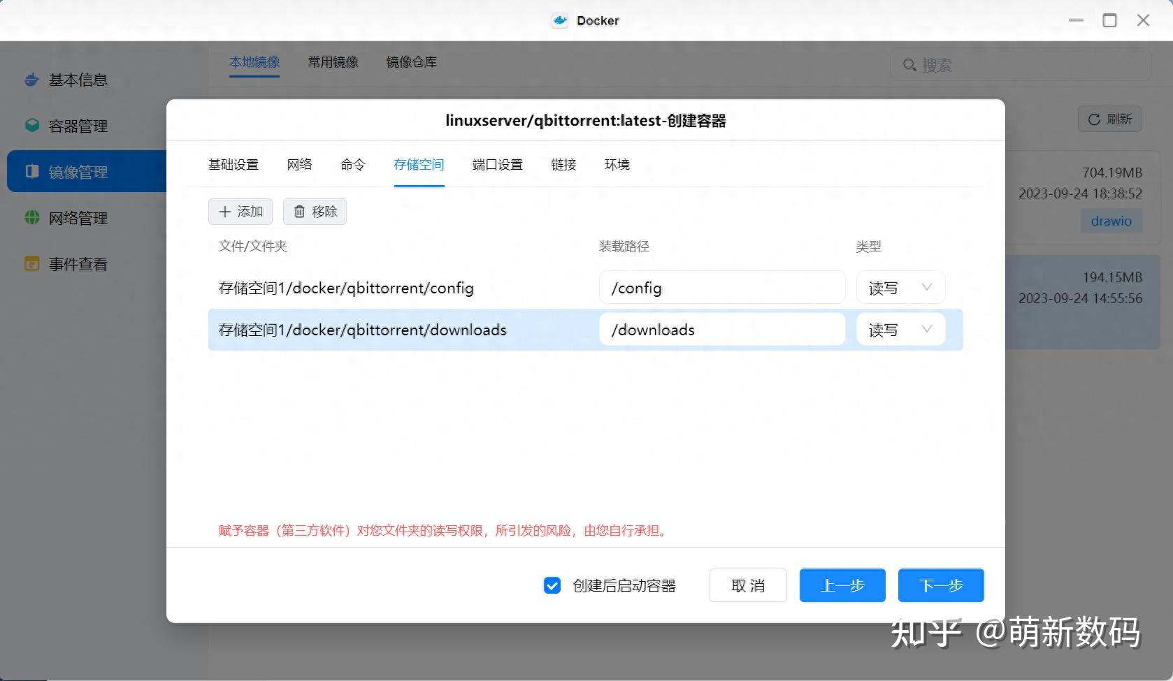Expand permission type dropdown for /downloads
Viewport: 1173px width, 681px height.
point(900,329)
